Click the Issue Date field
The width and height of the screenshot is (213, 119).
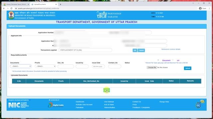(99, 66)
